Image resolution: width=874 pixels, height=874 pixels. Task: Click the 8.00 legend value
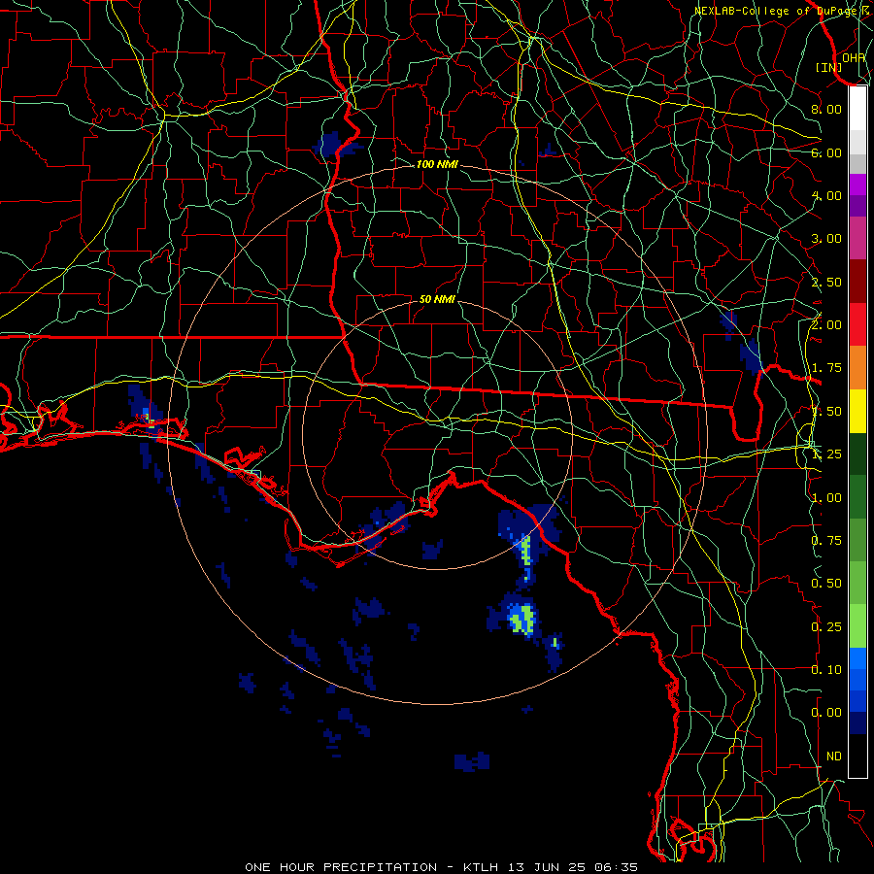pos(826,109)
